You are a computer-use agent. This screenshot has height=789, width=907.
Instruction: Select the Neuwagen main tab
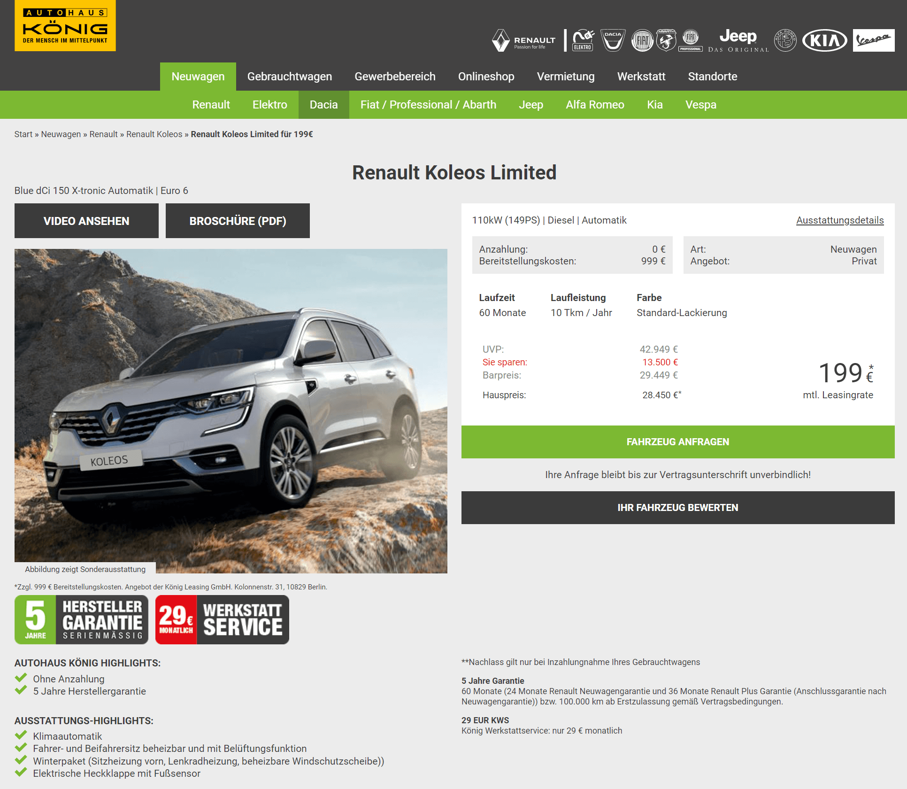198,77
